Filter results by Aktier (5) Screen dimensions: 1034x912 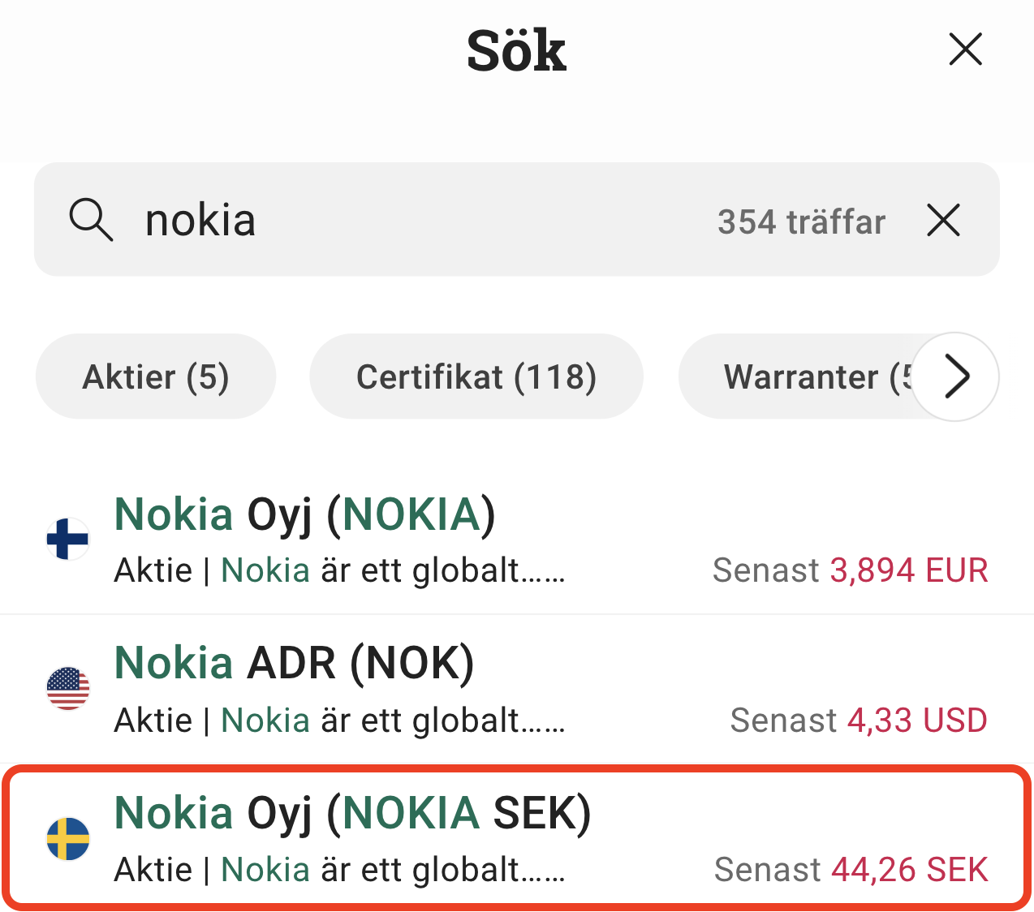(x=156, y=376)
